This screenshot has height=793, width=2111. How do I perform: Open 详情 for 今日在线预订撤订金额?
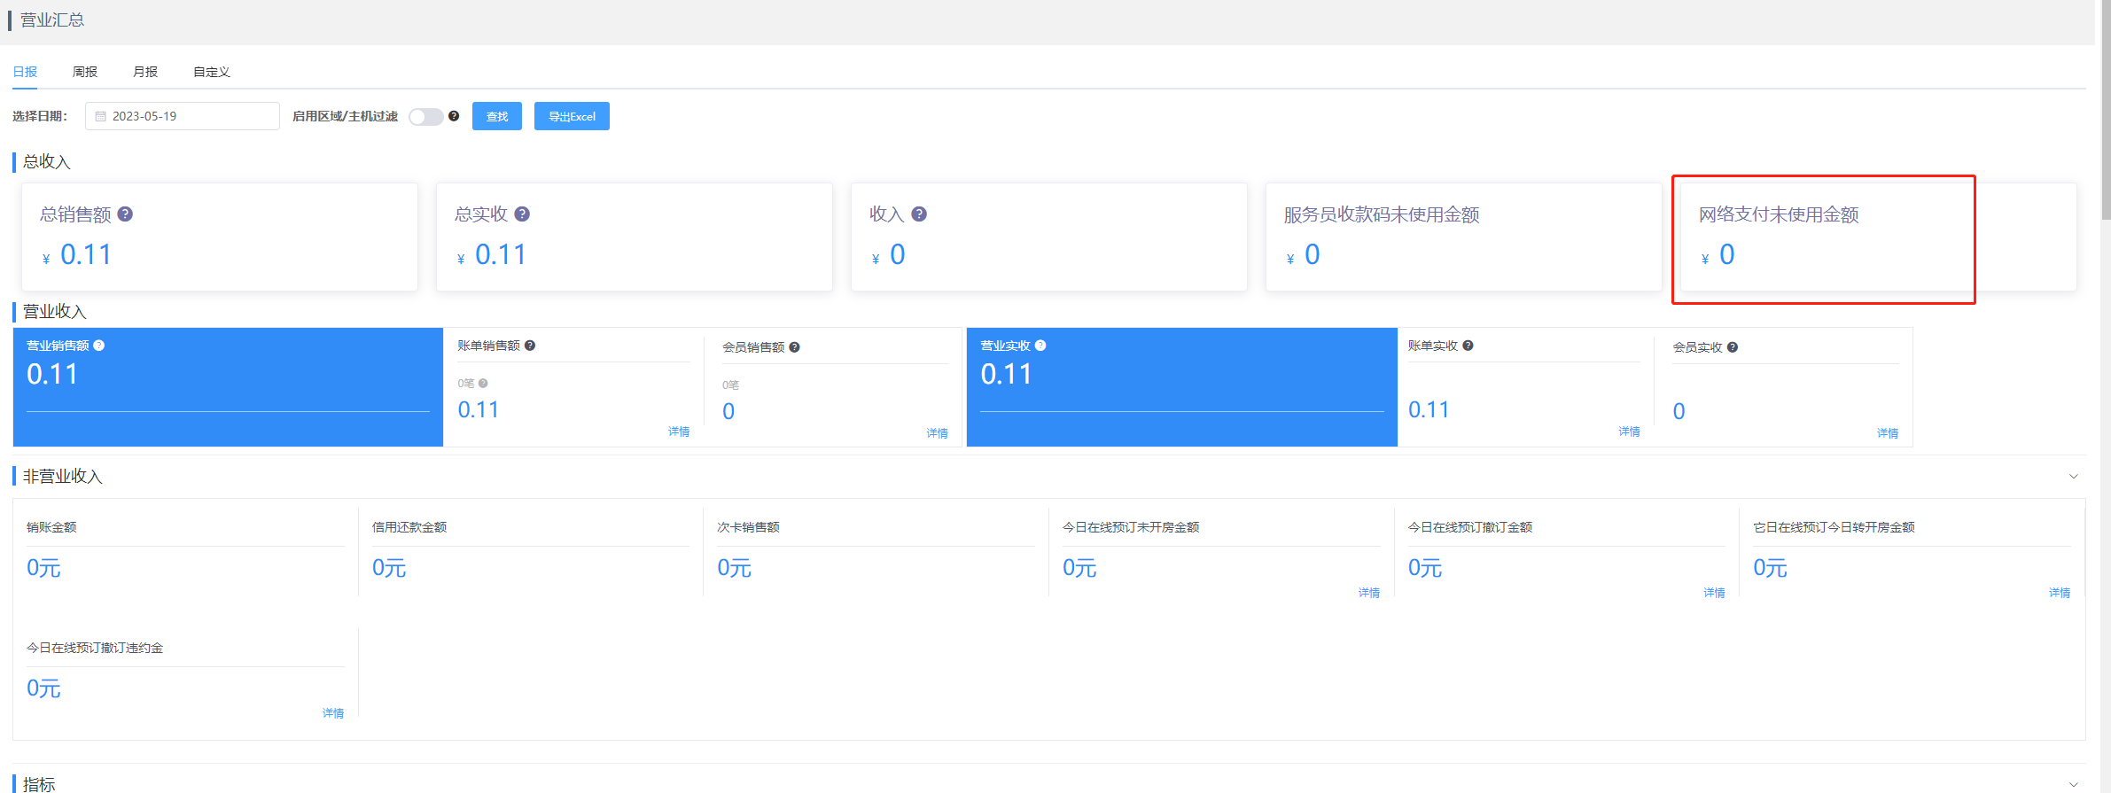tap(1714, 593)
